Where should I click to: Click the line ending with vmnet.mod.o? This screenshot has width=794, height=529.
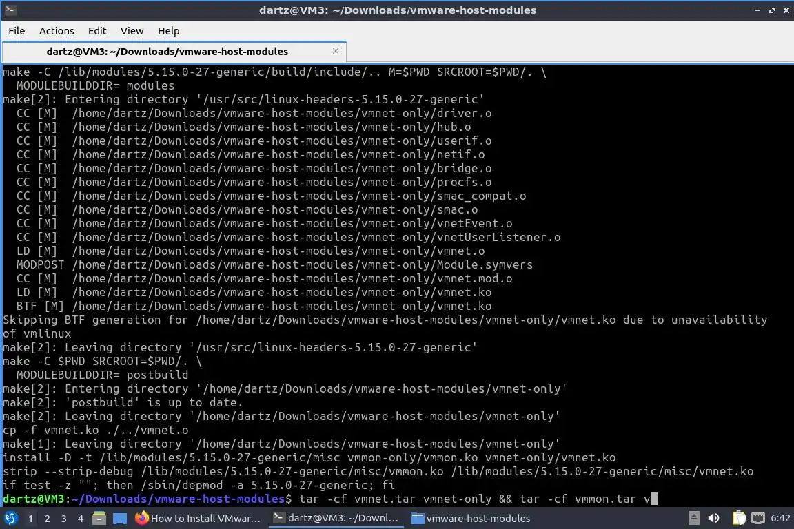[x=265, y=278]
